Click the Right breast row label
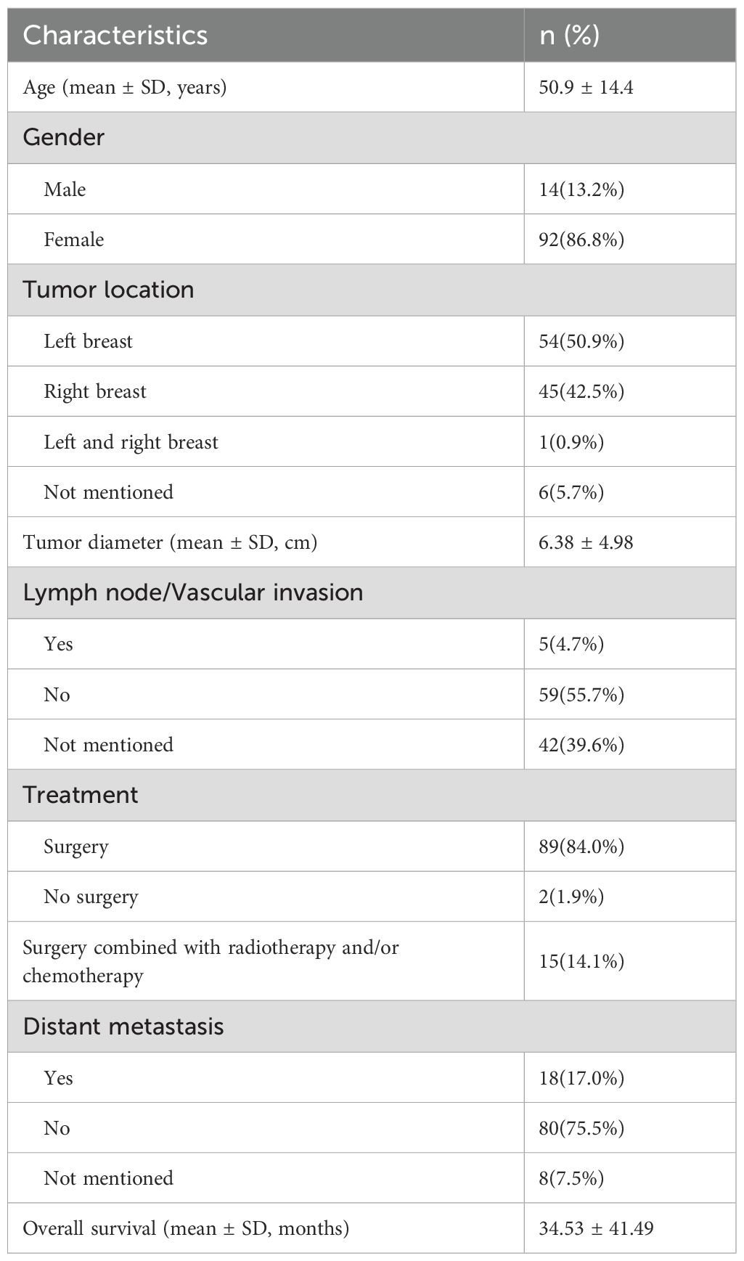 coord(95,391)
